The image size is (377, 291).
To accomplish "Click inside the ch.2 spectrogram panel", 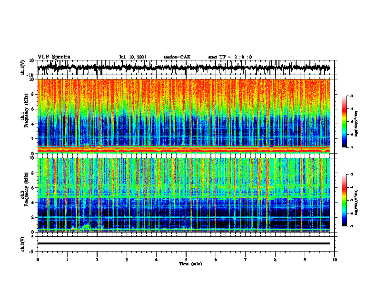I will [183, 195].
